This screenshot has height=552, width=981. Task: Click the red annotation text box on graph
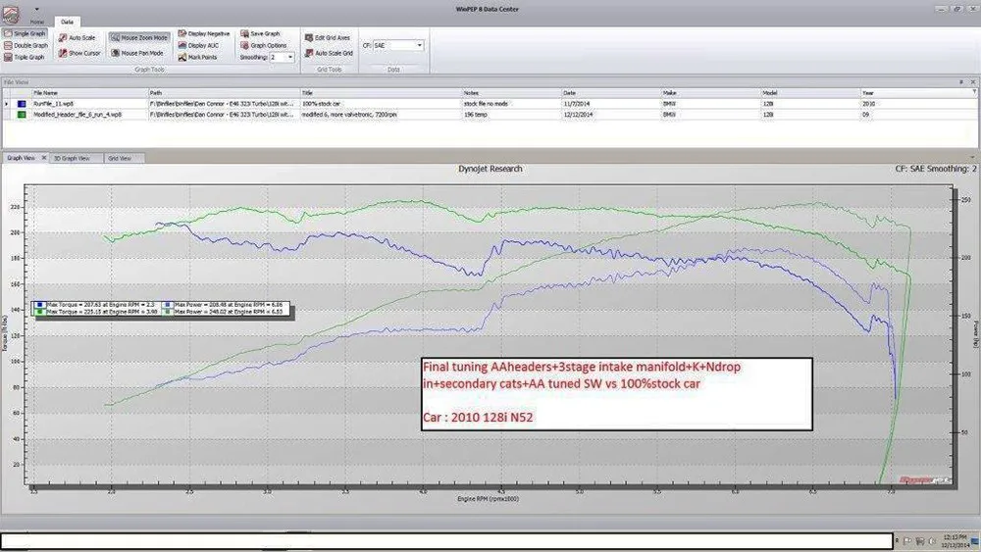(x=617, y=394)
